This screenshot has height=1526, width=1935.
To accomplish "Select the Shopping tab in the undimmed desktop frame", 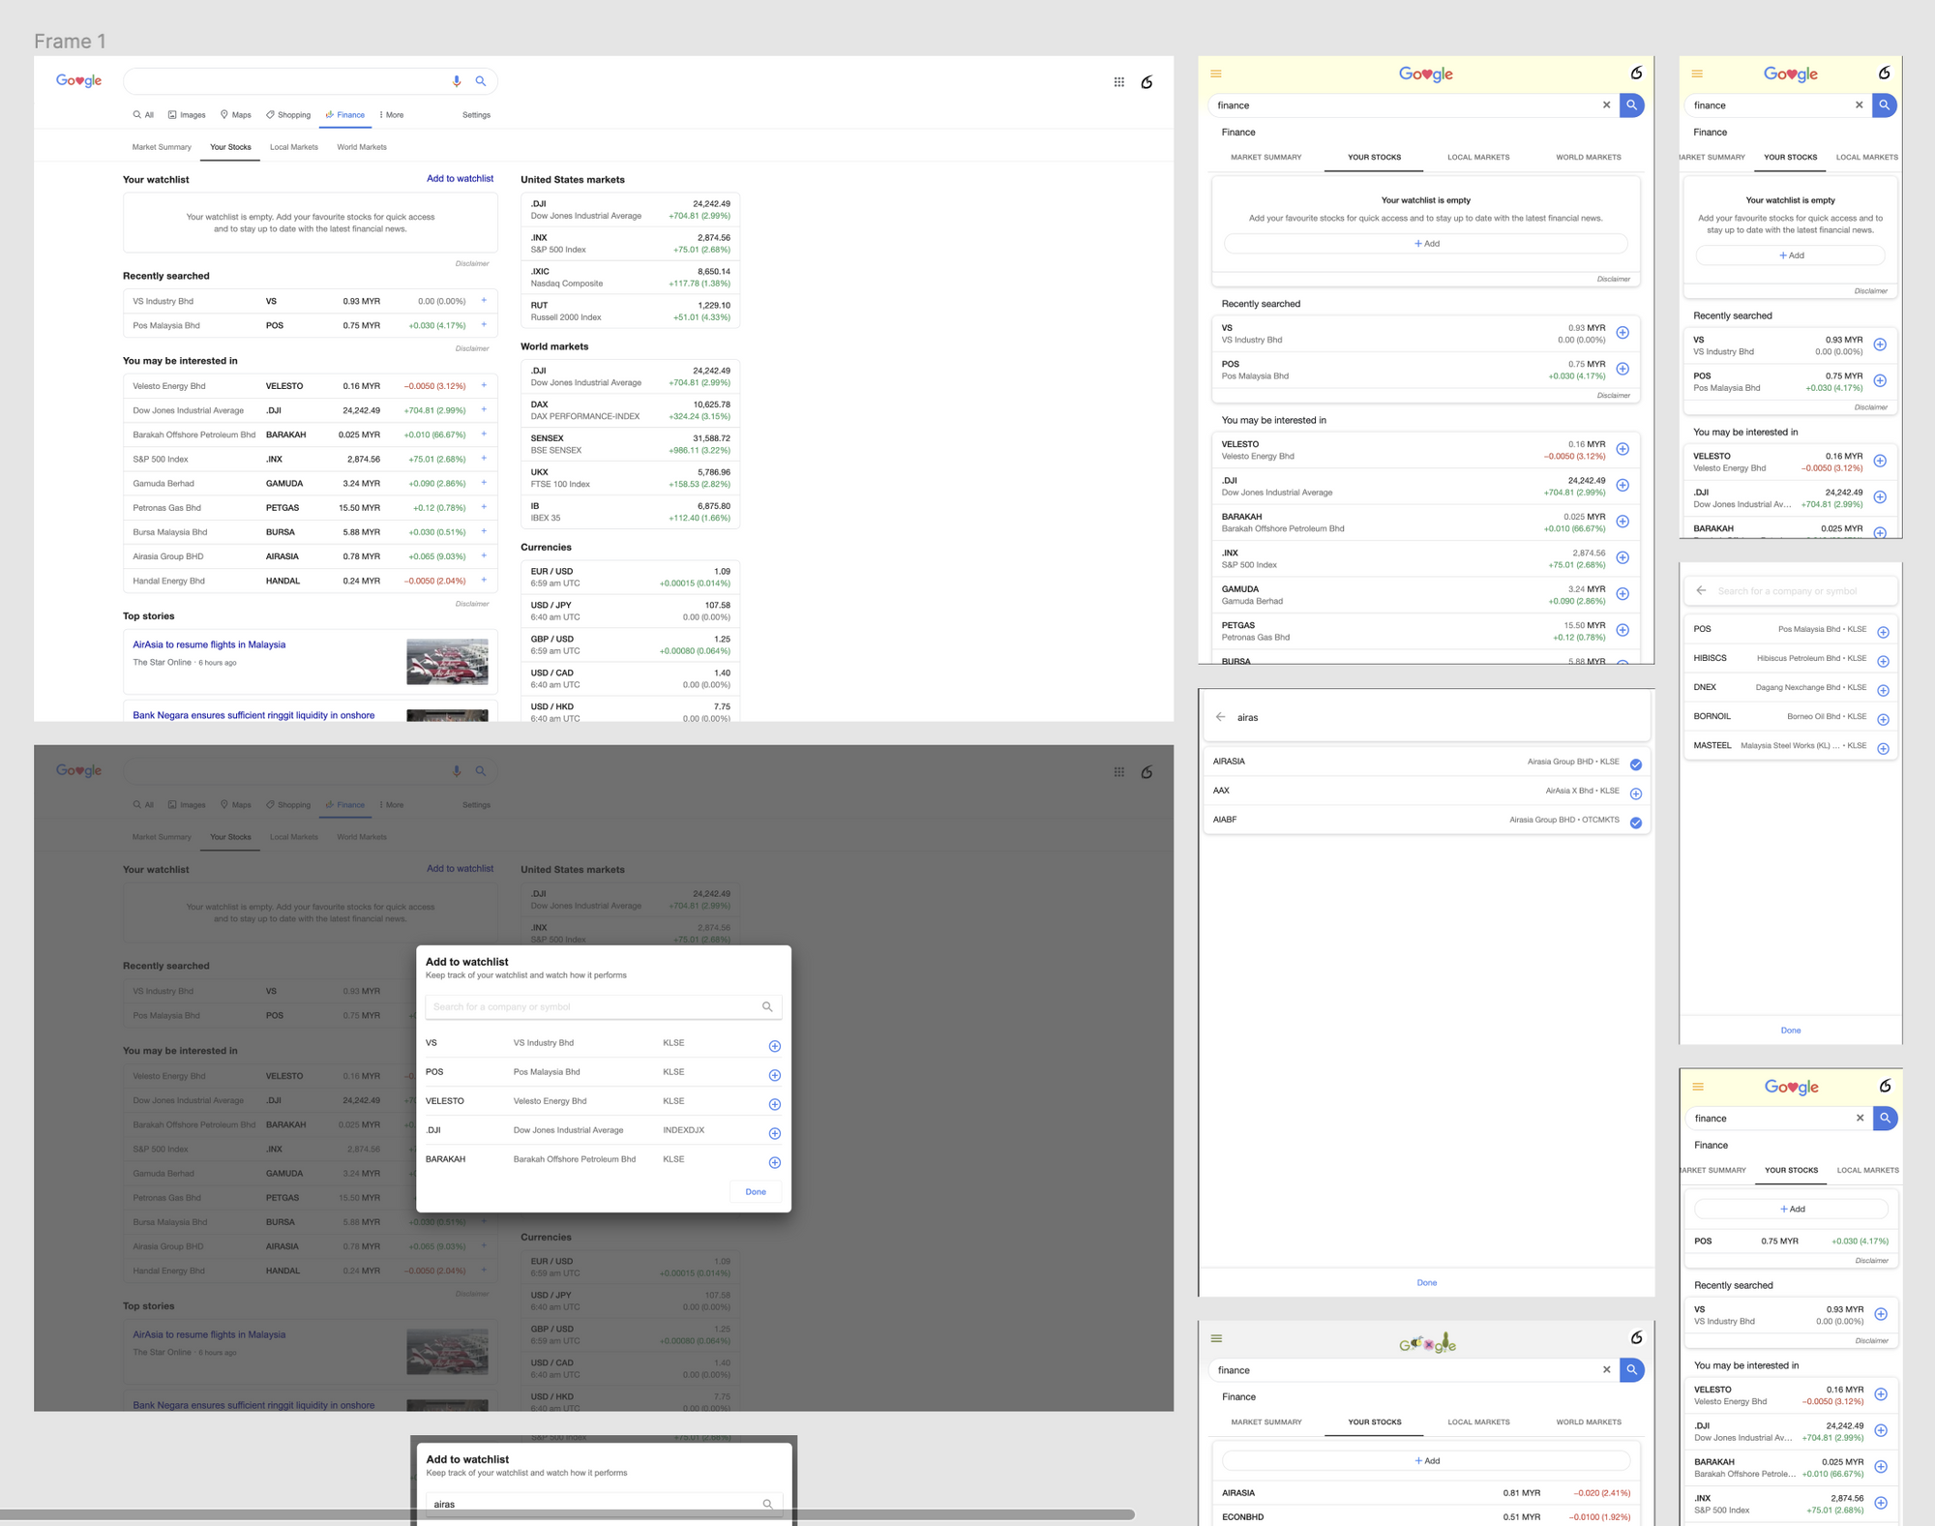I will [288, 114].
